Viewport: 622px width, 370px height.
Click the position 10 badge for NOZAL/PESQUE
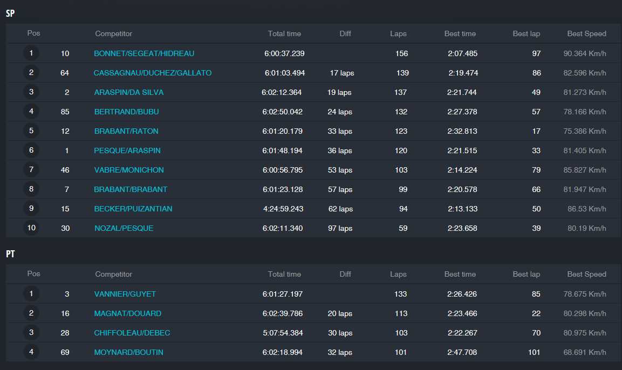(x=31, y=228)
